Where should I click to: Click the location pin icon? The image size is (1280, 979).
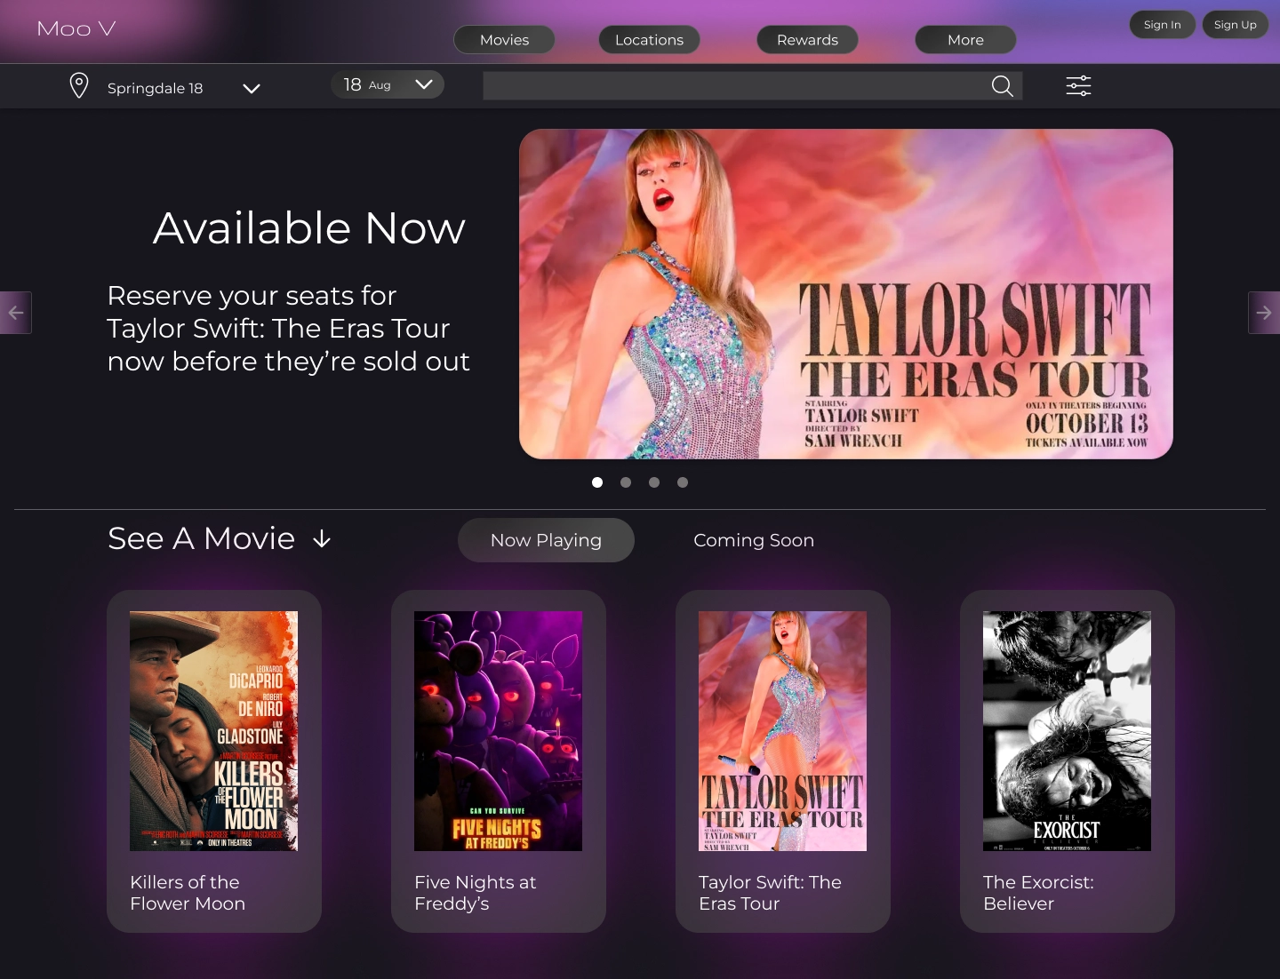click(79, 86)
